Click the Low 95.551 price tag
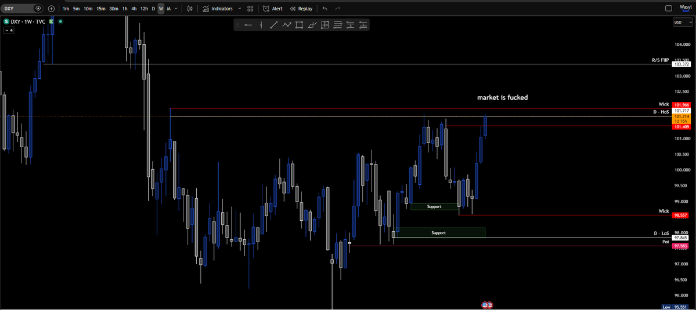Image resolution: width=696 pixels, height=310 pixels. coord(676,307)
